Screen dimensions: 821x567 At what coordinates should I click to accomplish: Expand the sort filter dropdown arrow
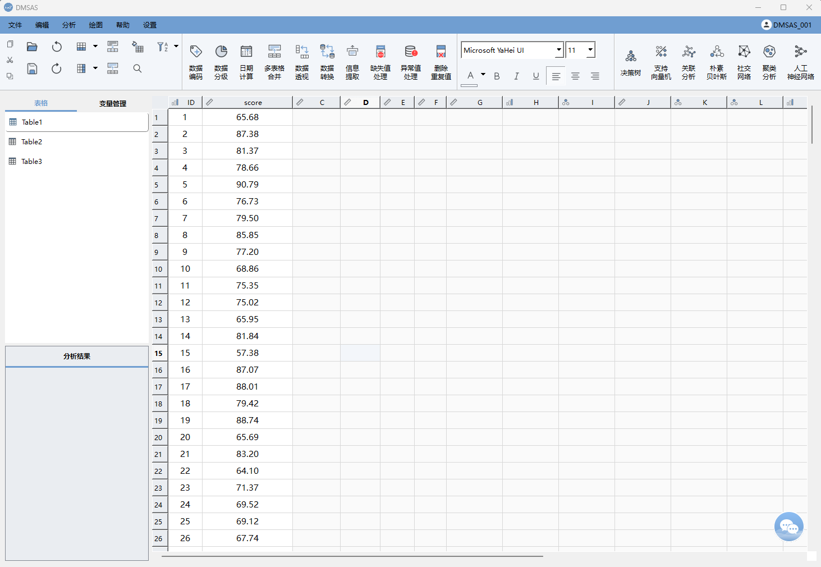coord(176,47)
